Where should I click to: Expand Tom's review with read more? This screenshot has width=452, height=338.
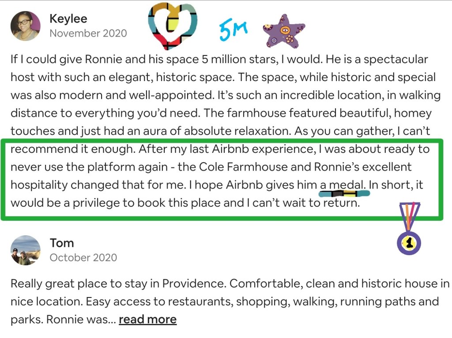pos(147,319)
